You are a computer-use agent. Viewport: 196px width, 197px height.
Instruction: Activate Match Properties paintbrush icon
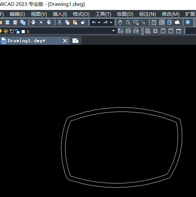click(83, 22)
